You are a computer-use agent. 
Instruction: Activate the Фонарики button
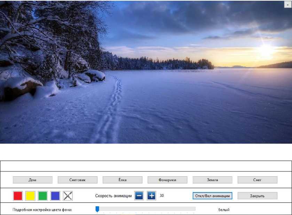point(167,180)
